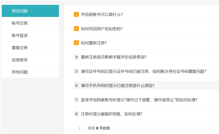
Task: Click page 1 pagination box
Action: click(79, 128)
